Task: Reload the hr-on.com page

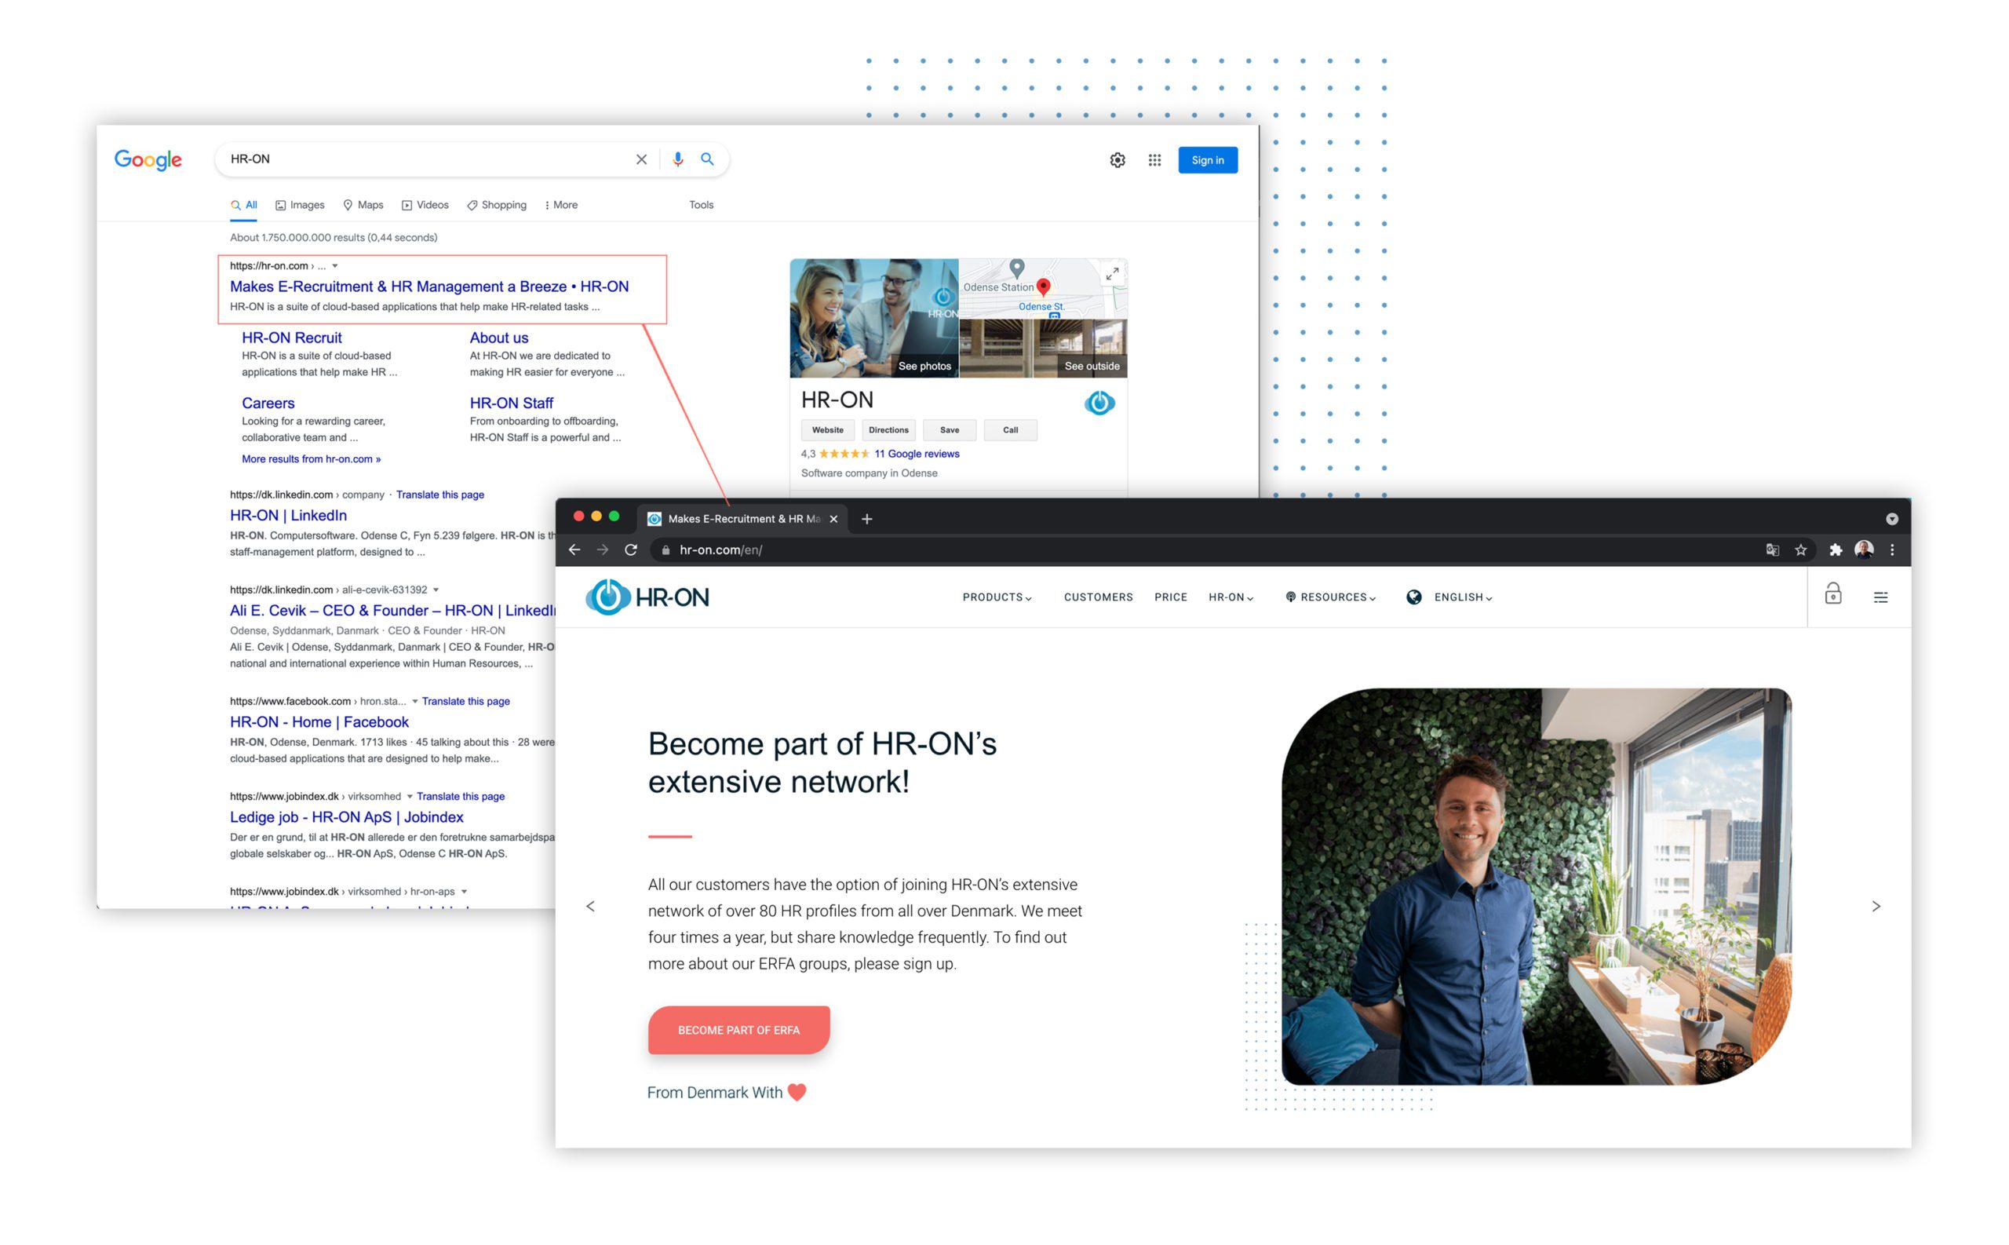Action: click(x=630, y=550)
